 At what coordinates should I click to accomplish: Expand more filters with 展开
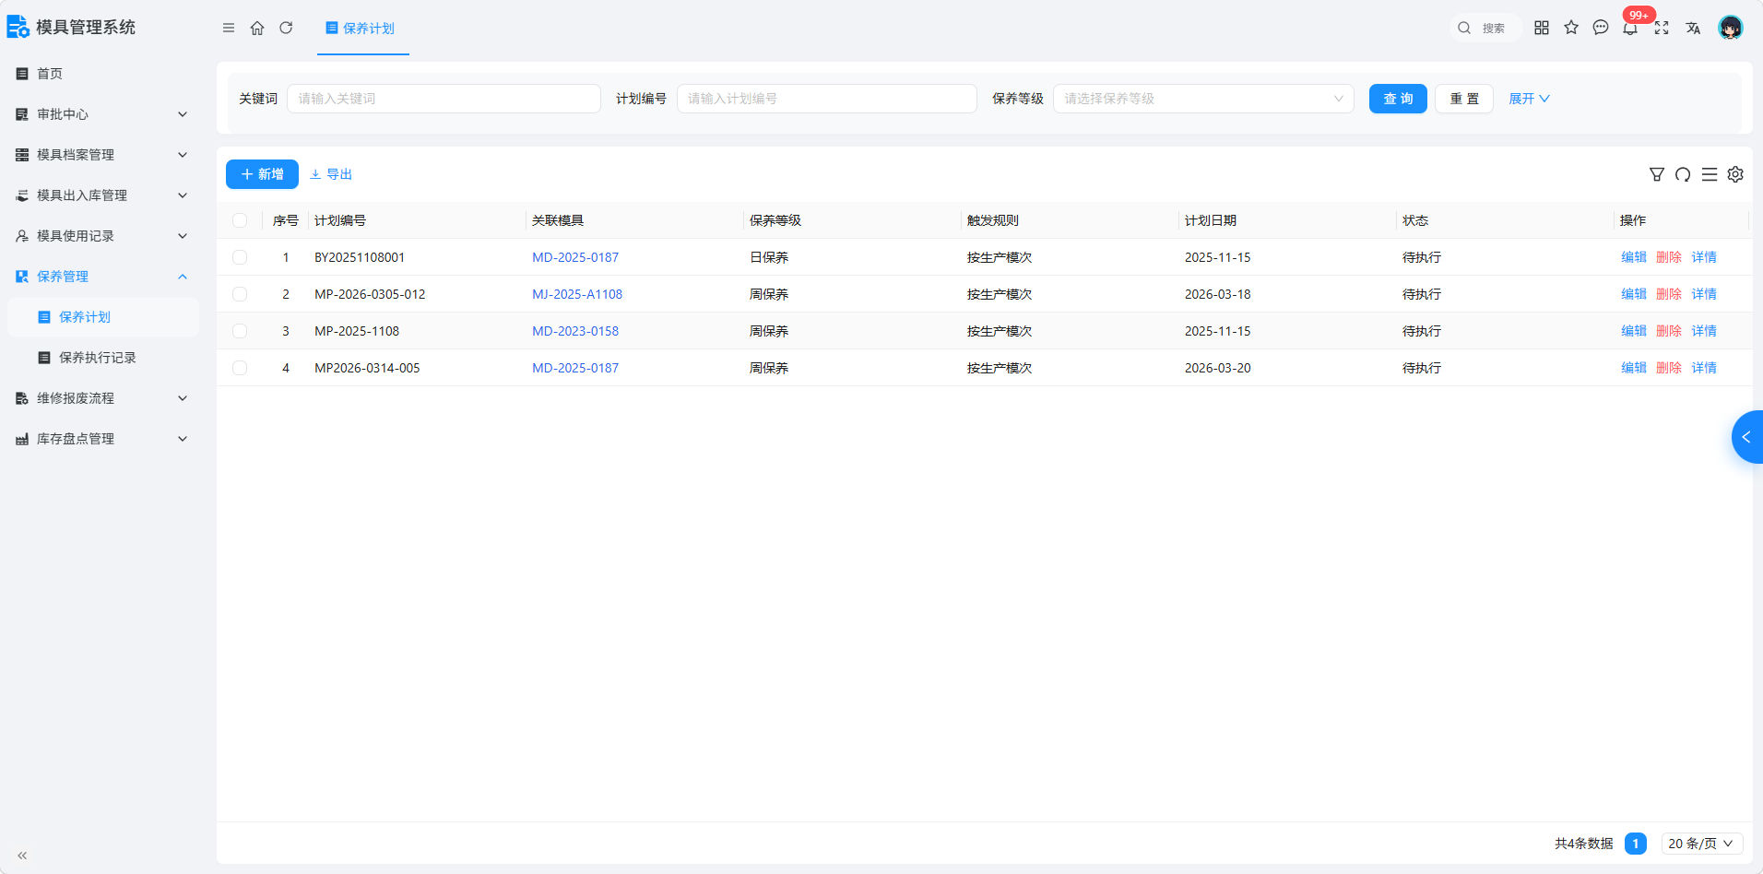pos(1529,99)
